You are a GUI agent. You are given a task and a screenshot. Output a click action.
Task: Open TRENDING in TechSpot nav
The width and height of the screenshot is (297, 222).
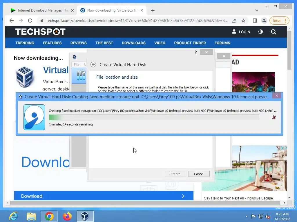pyautogui.click(x=25, y=43)
